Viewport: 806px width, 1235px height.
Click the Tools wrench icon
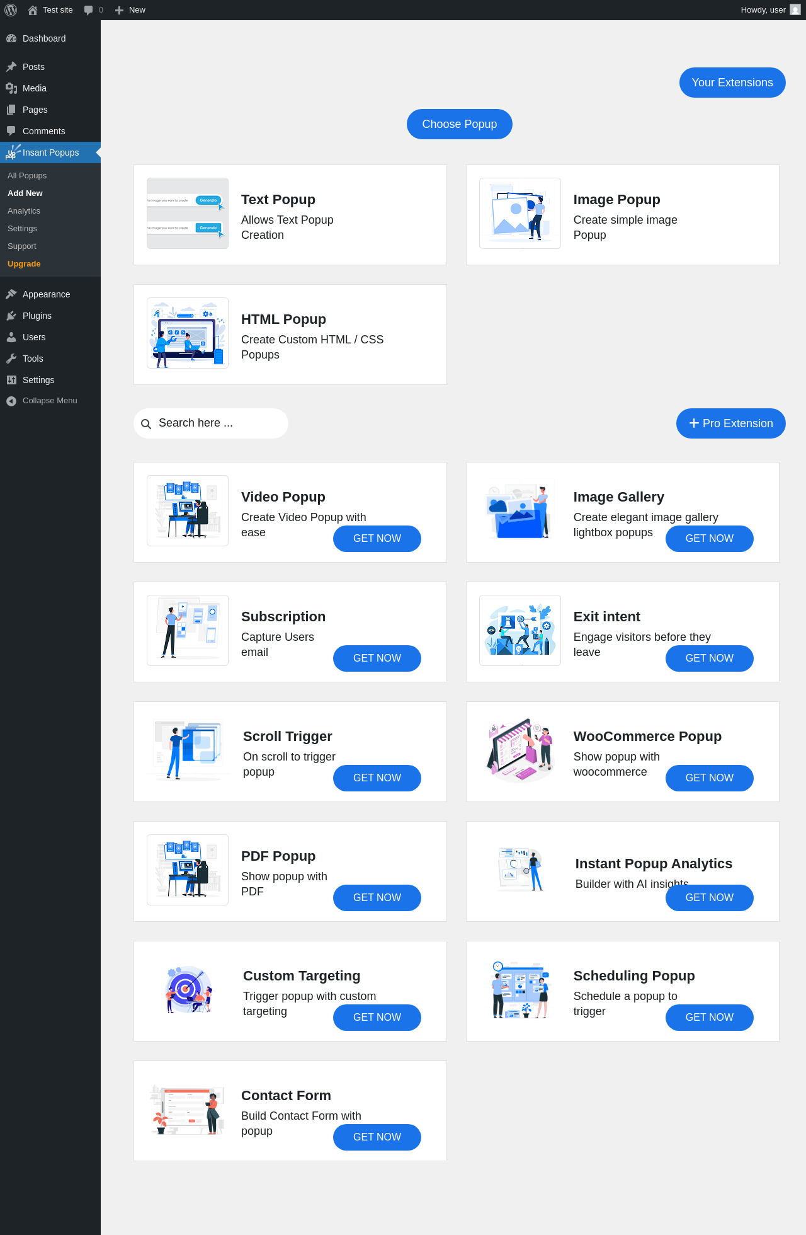(x=11, y=359)
